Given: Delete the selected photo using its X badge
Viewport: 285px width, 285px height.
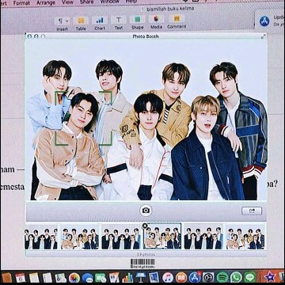Looking at the screenshot, I should click(x=145, y=226).
